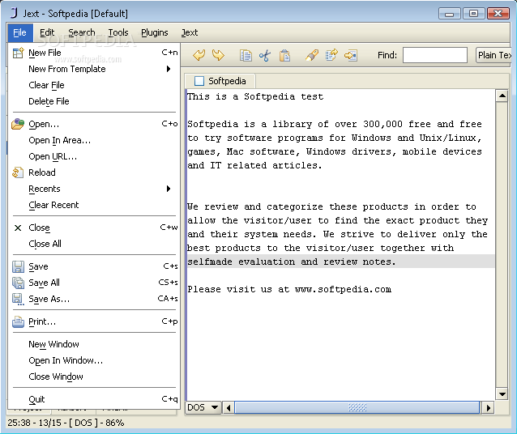Toggle the checkbox on Softpedia tab
Image resolution: width=517 pixels, height=434 pixels.
(199, 81)
